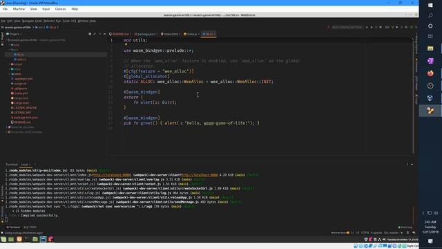Open Terminal tool window button

click(13, 228)
